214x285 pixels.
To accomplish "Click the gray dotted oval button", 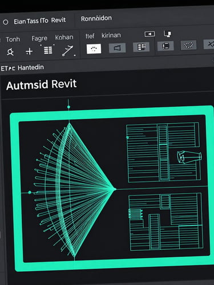I will [188, 45].
